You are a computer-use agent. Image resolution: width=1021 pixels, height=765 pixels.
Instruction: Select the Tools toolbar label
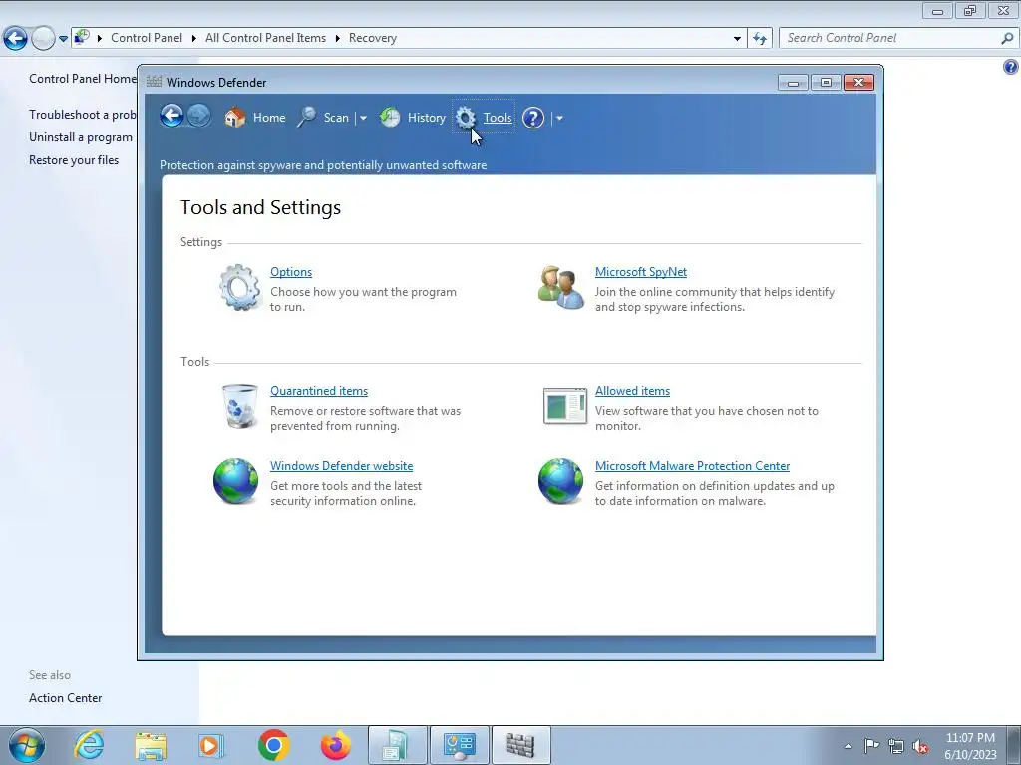coord(498,118)
